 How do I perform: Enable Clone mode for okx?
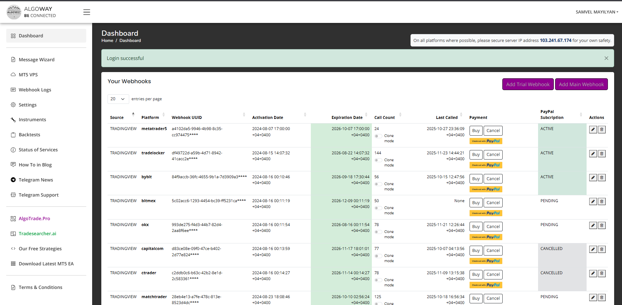pos(378,232)
